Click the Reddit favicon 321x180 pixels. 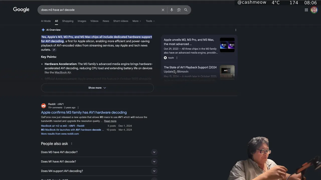[44, 106]
